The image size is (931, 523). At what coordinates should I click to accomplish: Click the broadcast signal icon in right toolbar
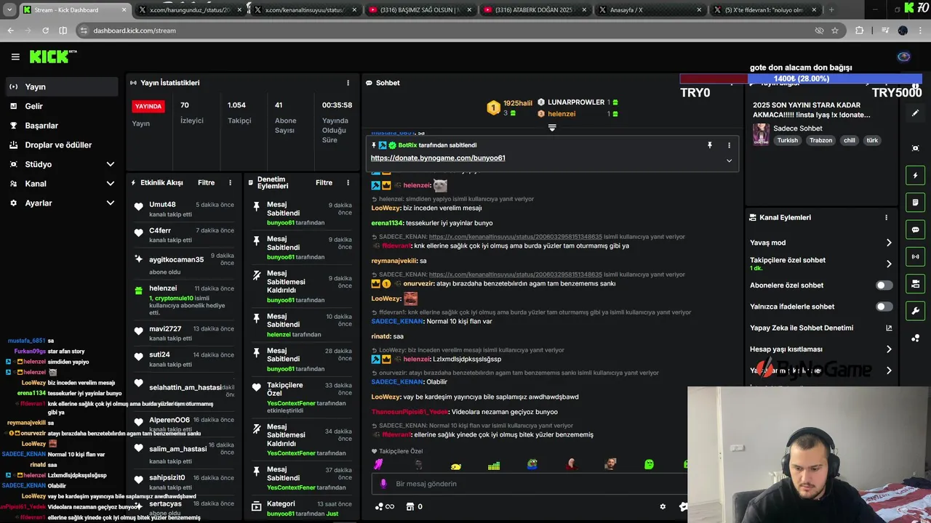(x=915, y=256)
